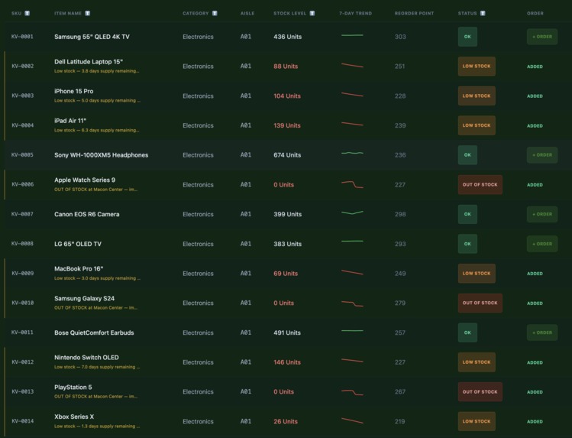Viewport: 572px width, 438px height.
Task: Click reorder point 279
Action: (x=400, y=303)
